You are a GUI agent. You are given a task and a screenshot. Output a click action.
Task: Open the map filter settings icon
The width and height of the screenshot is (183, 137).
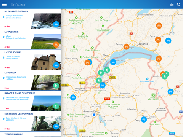pos(172,5)
